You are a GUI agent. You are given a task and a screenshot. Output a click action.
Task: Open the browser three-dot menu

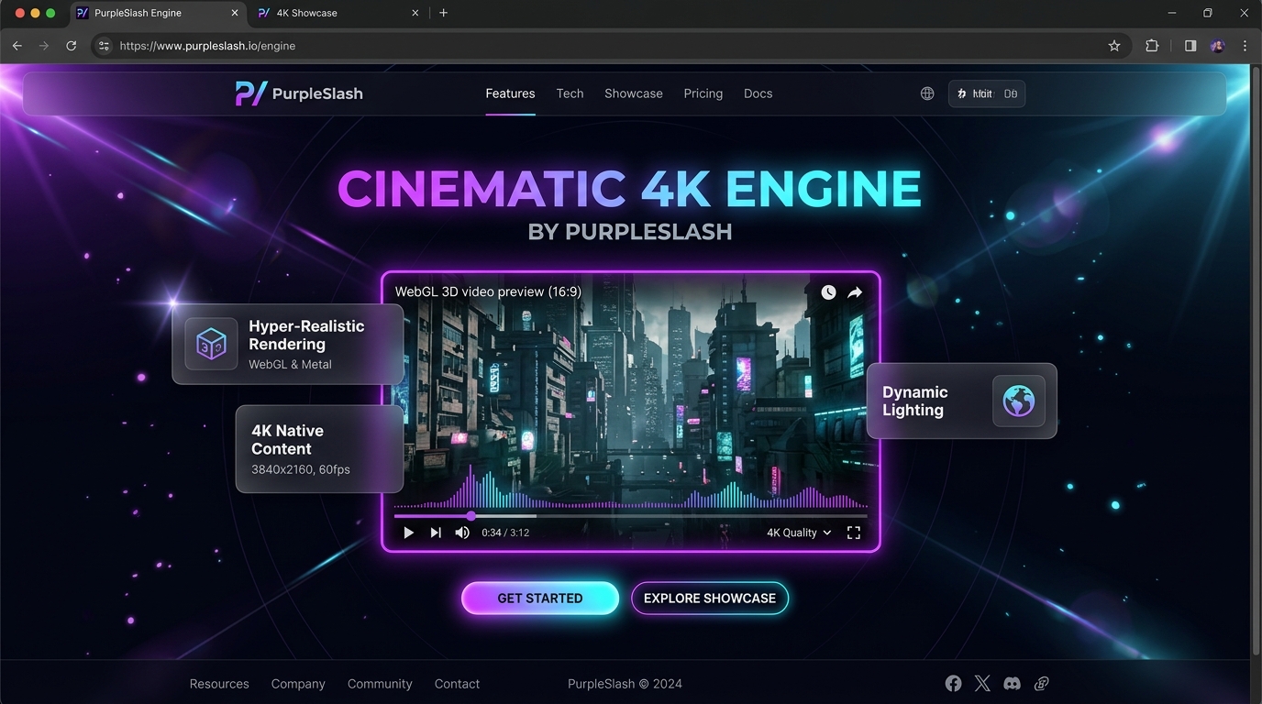click(1245, 46)
